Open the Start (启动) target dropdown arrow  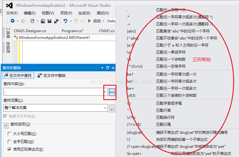pos(103,21)
